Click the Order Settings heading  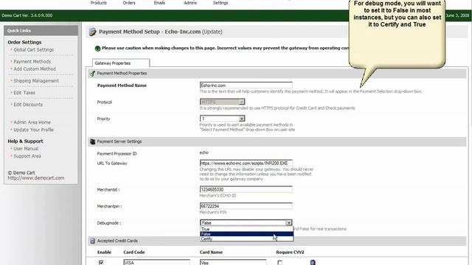pyautogui.click(x=24, y=42)
